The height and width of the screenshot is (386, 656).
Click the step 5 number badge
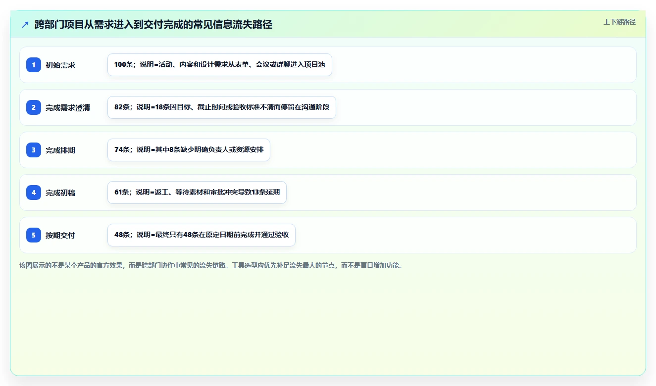coord(34,235)
